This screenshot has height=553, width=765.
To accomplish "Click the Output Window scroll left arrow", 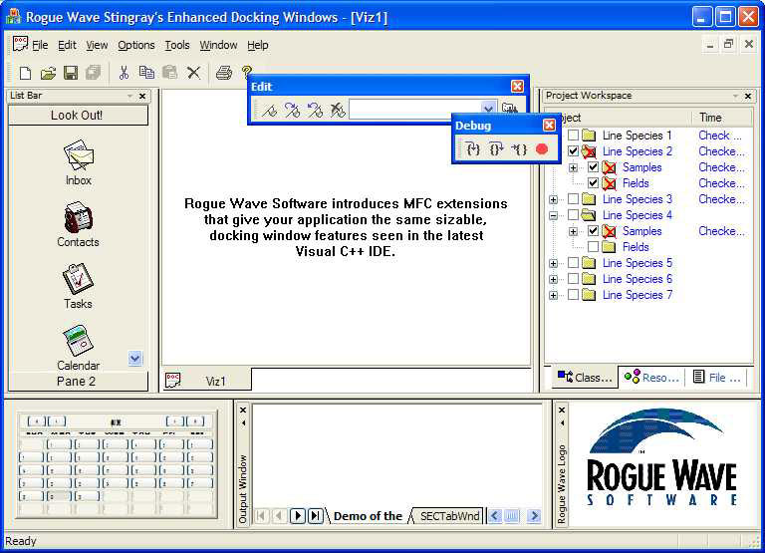I will pos(495,516).
